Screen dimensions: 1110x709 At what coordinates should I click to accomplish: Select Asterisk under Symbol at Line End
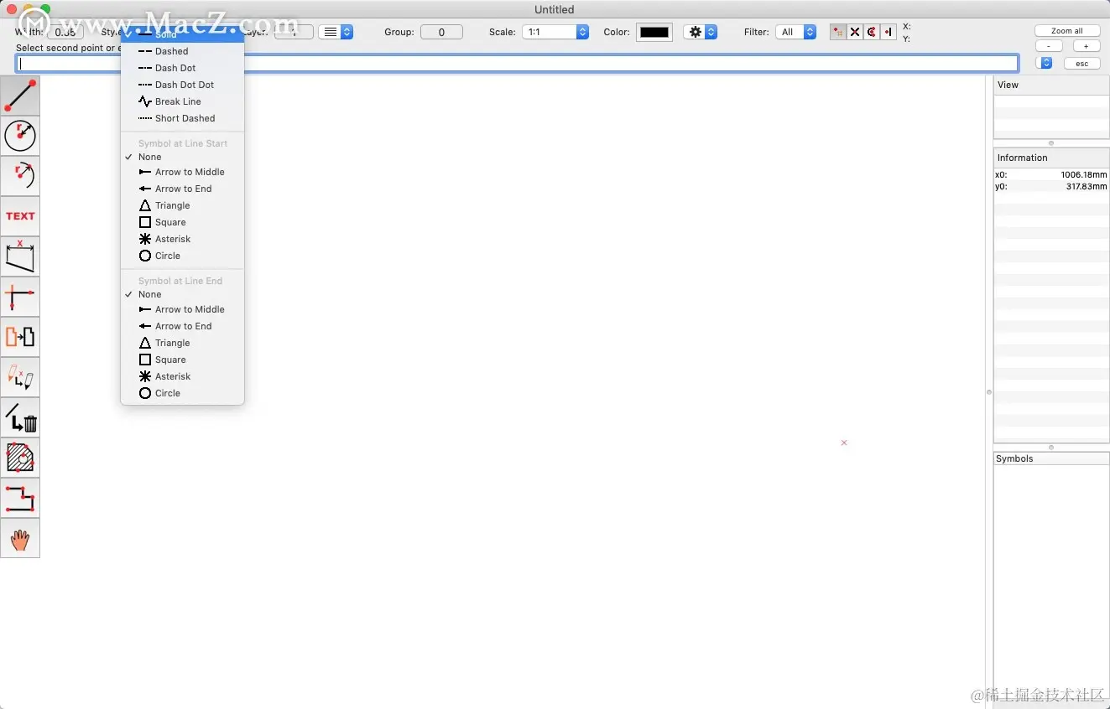[182, 376]
